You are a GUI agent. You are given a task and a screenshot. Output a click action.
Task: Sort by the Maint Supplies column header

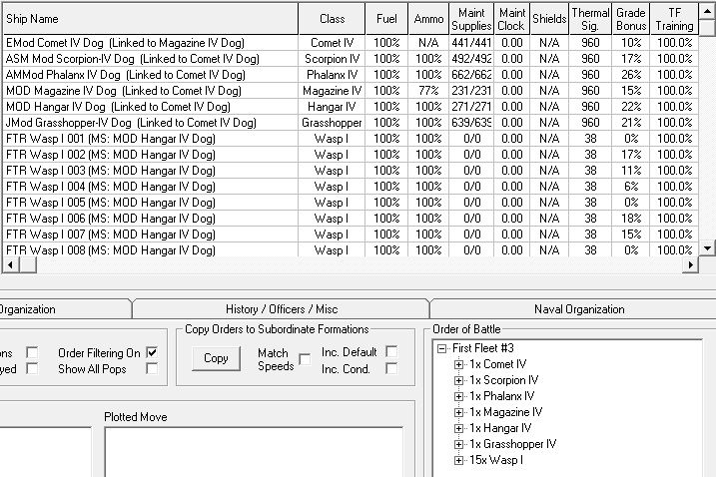(x=471, y=19)
